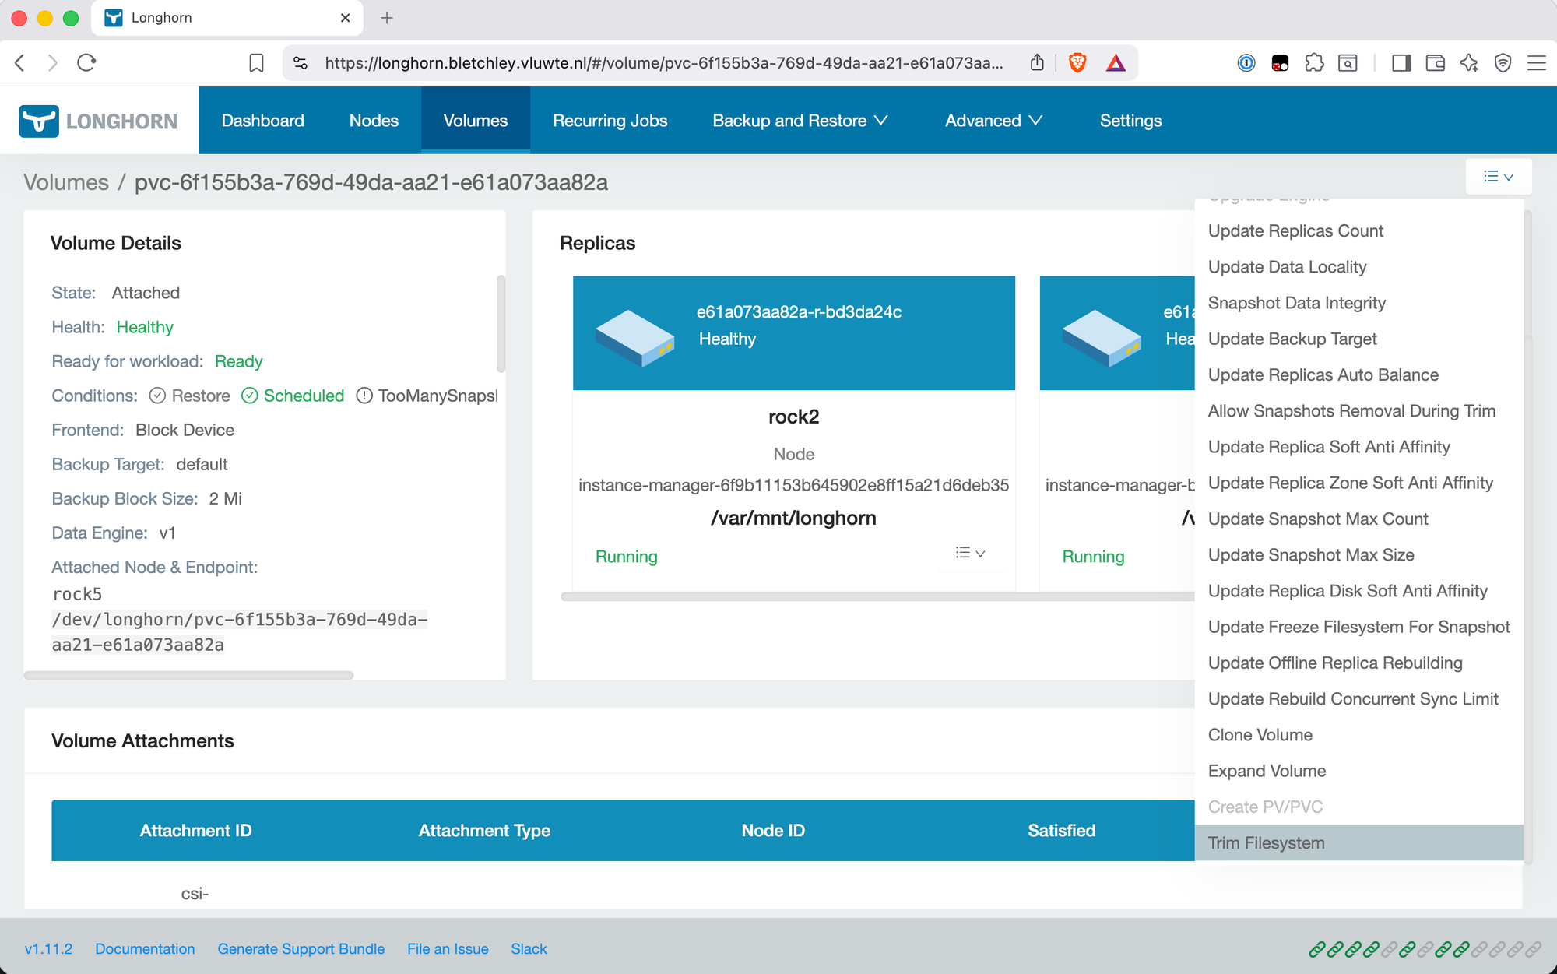This screenshot has width=1557, height=974.
Task: Reload the Longhorn page
Action: coord(86,62)
